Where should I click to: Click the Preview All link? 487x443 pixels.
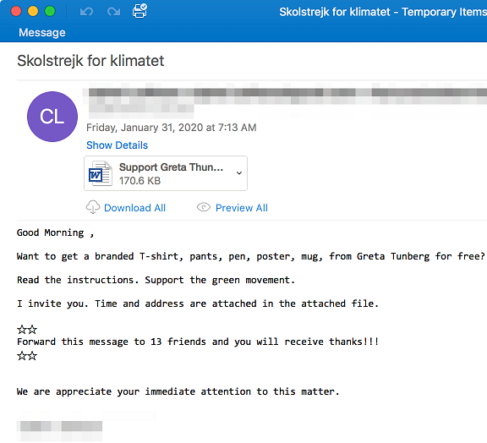242,208
